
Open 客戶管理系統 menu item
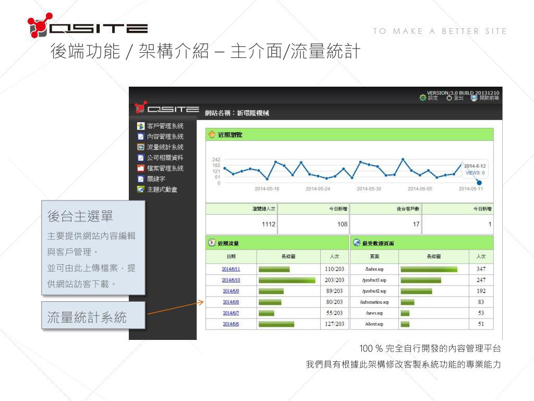(x=165, y=126)
